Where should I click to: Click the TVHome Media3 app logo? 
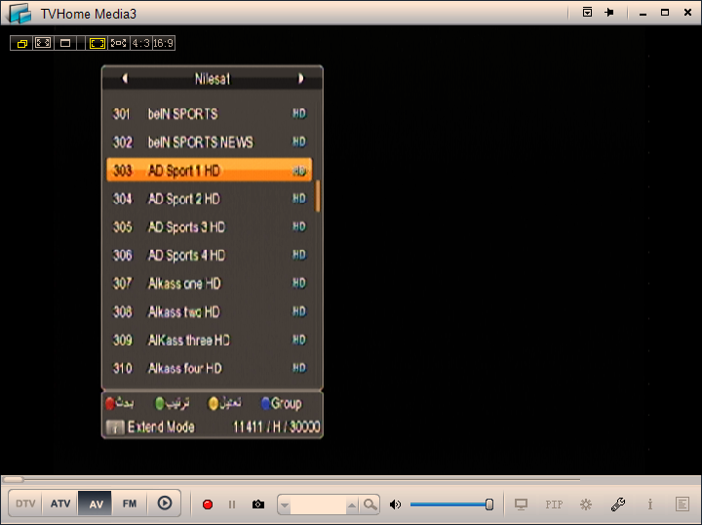19,13
